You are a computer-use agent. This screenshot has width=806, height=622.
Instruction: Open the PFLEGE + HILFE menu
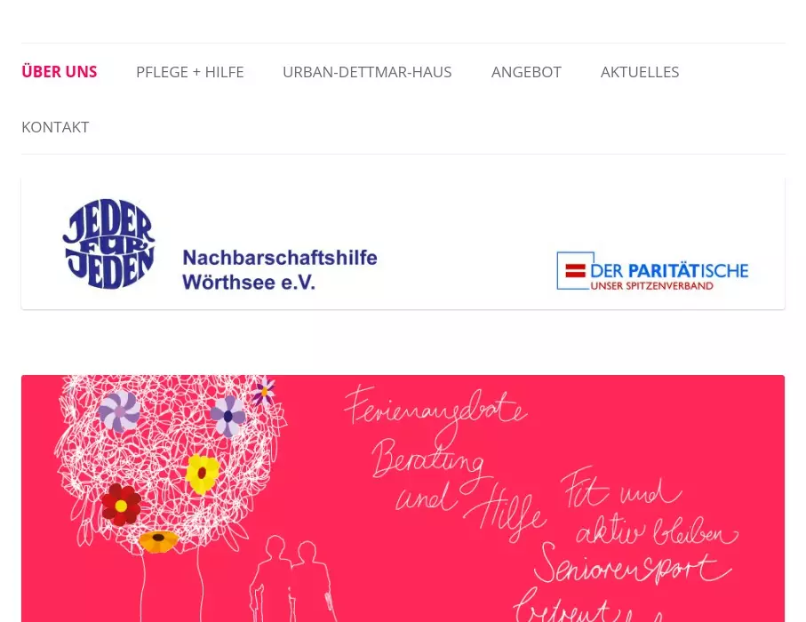189,72
